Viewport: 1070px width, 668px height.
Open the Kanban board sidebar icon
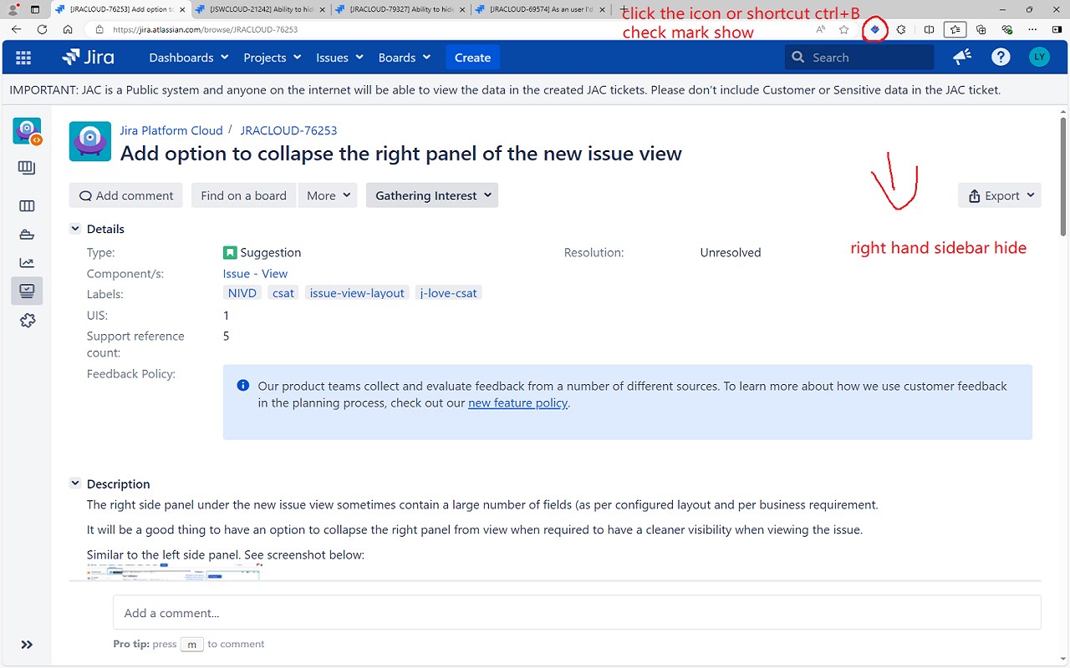point(27,168)
